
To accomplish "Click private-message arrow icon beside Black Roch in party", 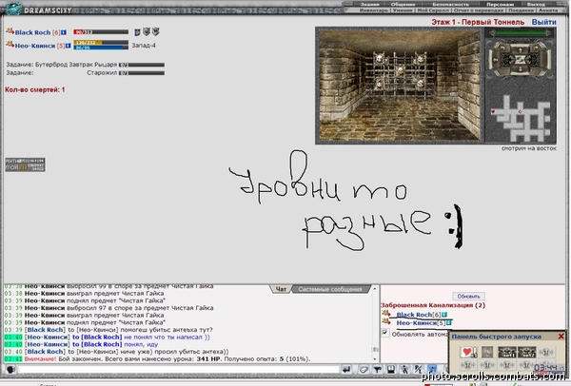I will [x=10, y=31].
